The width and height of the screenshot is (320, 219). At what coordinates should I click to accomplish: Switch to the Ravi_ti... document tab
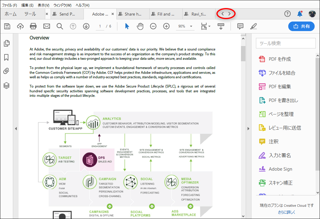pos(198,14)
